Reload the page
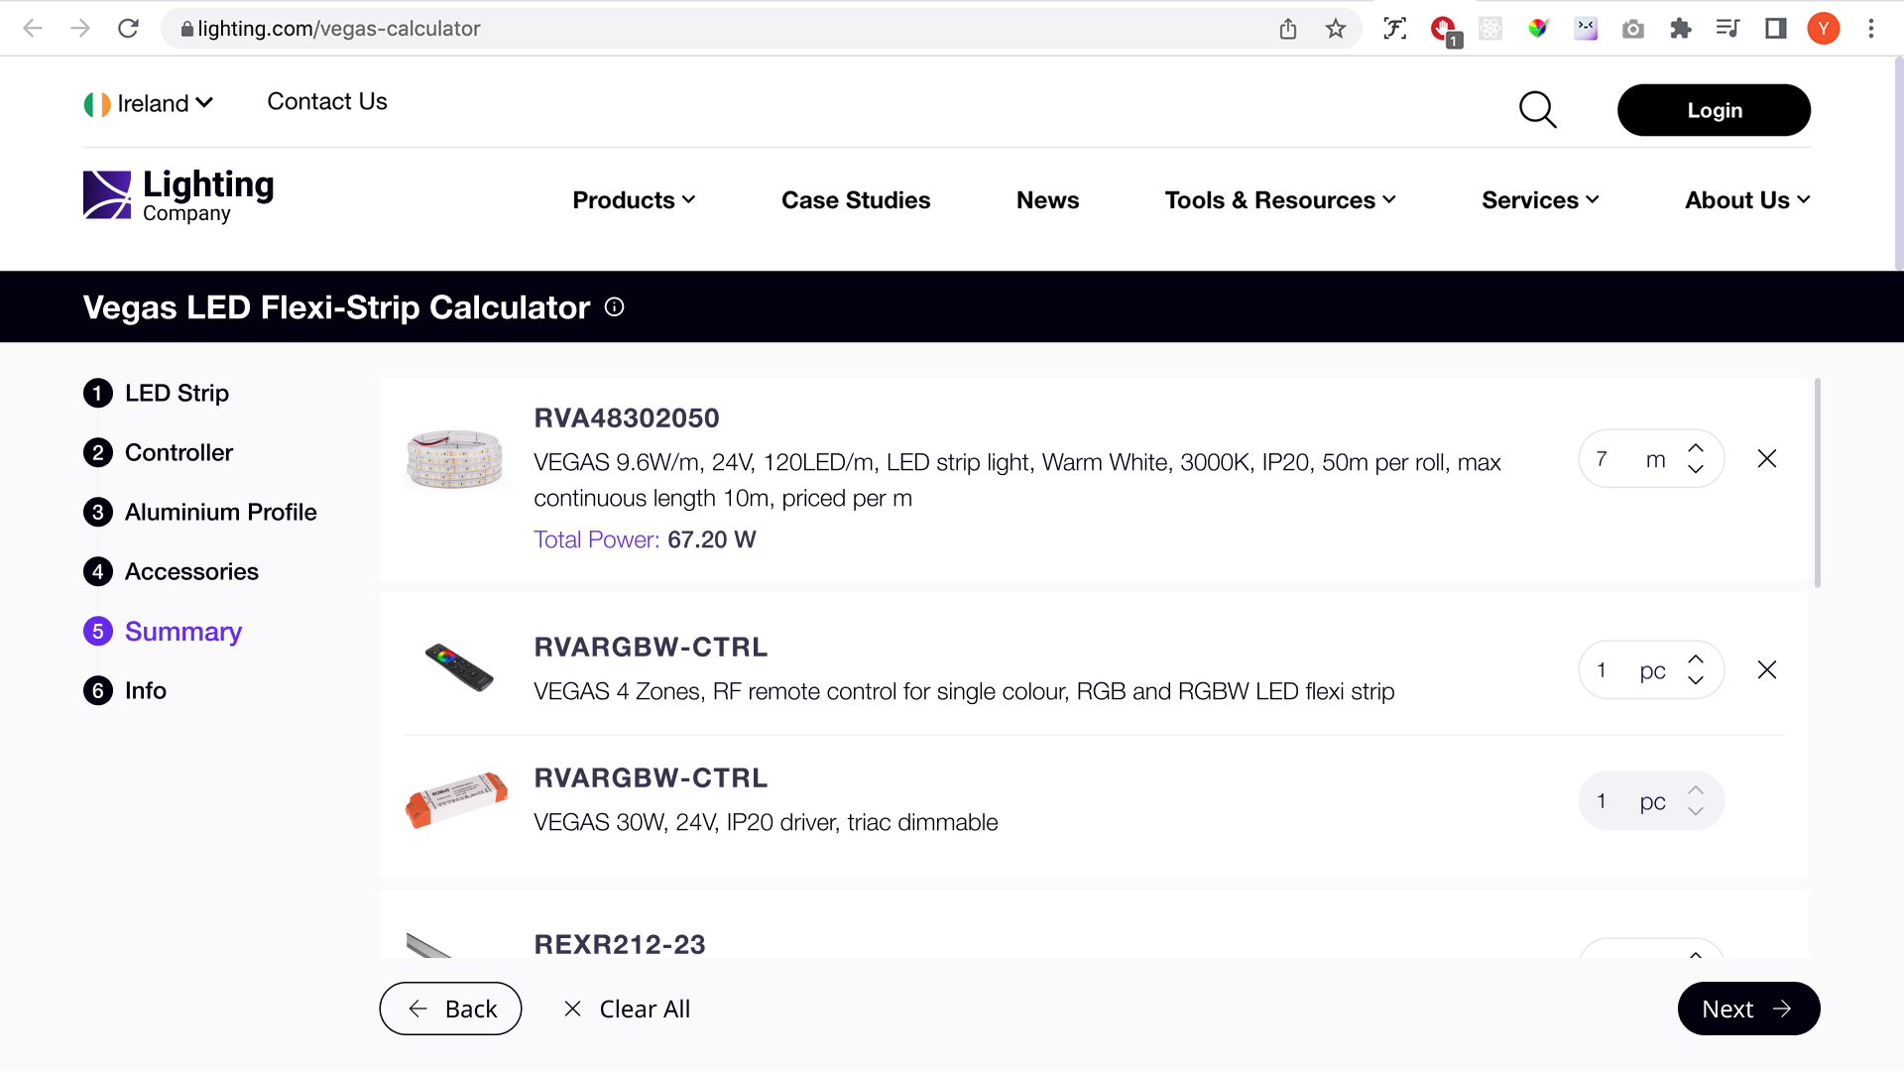 point(128,29)
